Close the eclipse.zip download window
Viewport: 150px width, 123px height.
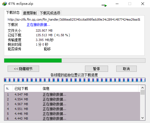tap(143, 4)
